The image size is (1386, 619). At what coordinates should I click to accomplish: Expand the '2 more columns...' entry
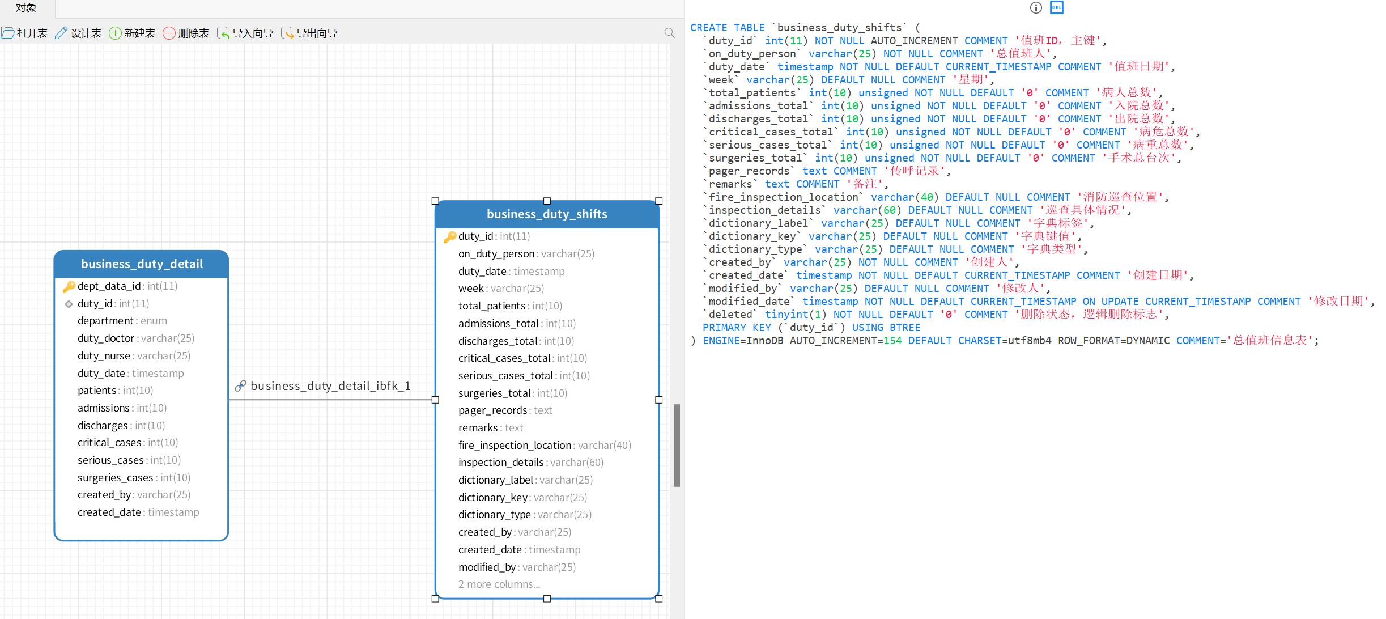pyautogui.click(x=499, y=584)
